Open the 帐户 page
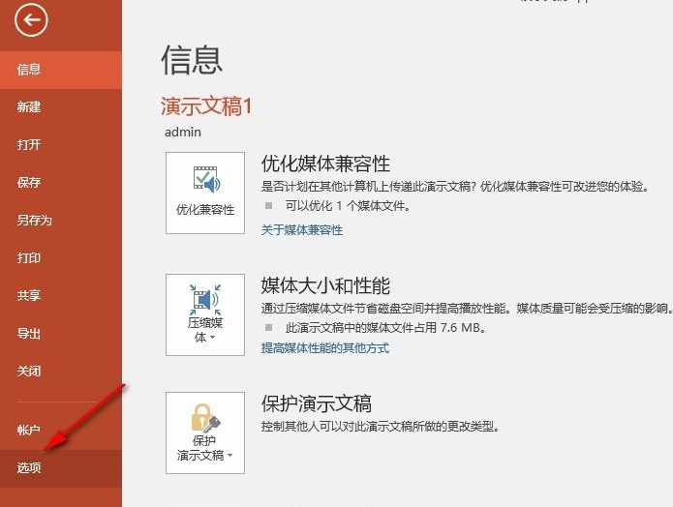 click(29, 430)
